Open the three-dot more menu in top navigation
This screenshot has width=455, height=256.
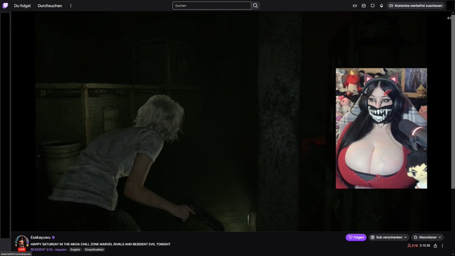tap(71, 6)
